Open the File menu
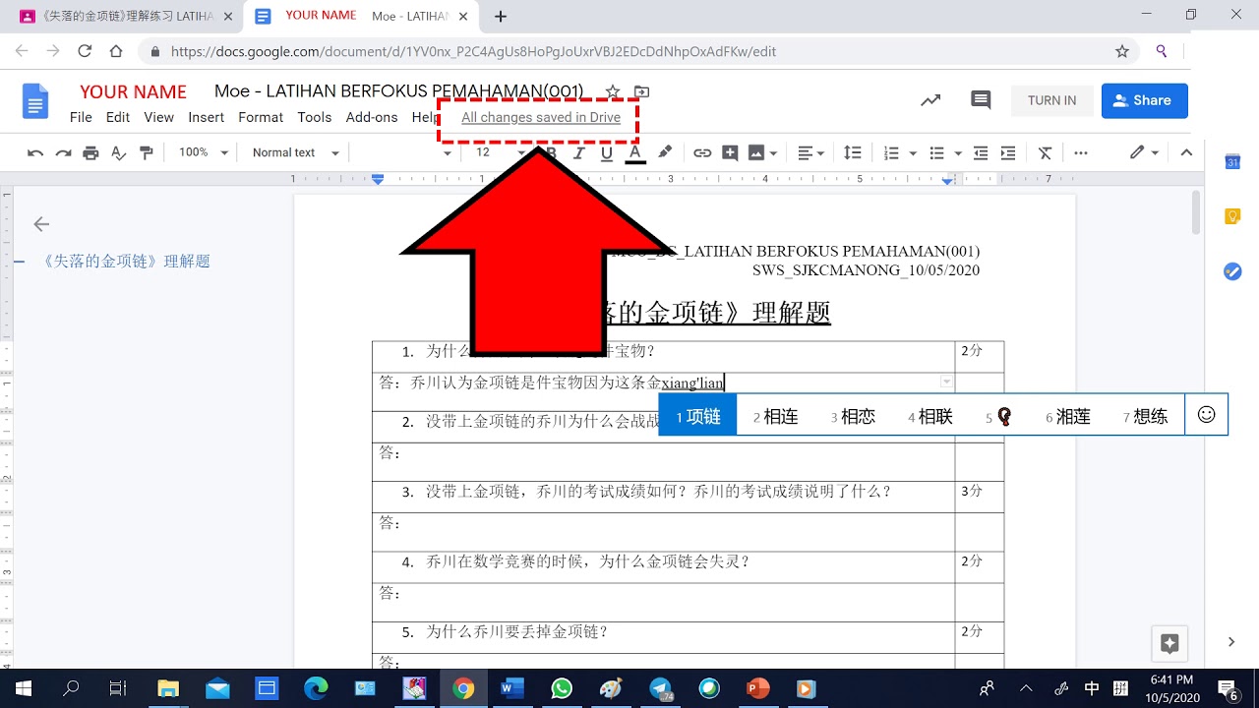Image resolution: width=1259 pixels, height=708 pixels. 81,117
